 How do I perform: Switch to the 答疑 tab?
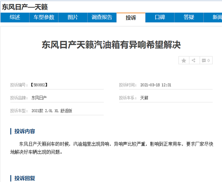click(x=189, y=17)
